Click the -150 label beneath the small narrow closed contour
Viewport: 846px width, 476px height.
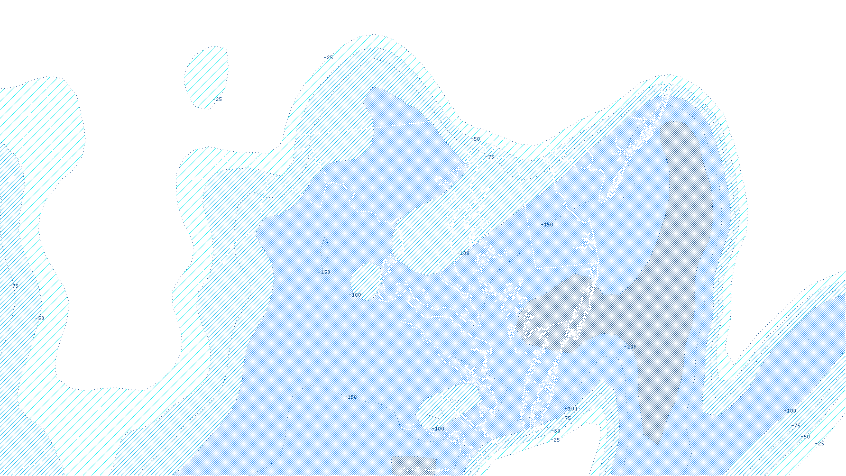point(324,272)
